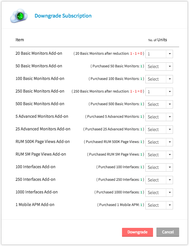The image size is (189, 246).
Task: Open the RUM 500K Page Views dropdown
Action: [159, 142]
